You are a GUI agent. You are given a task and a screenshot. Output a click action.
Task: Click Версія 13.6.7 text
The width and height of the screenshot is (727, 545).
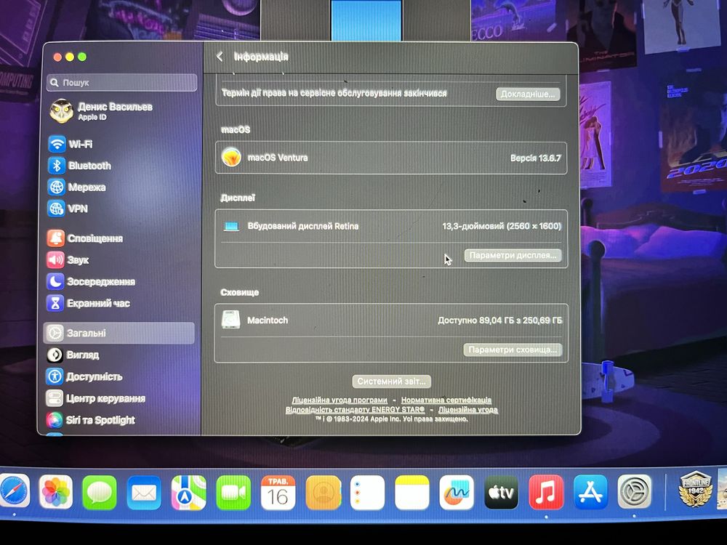coord(536,158)
